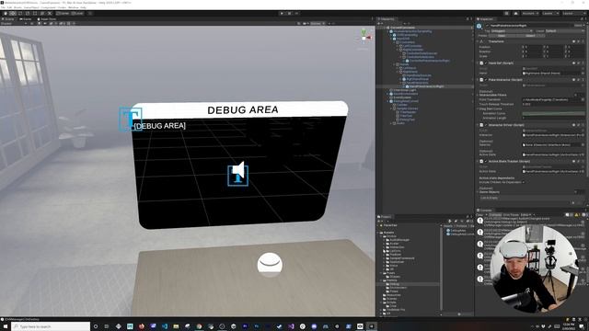Click the prefab Select button in Inspector
Viewport: 589px width, 331px height.
pos(530,36)
